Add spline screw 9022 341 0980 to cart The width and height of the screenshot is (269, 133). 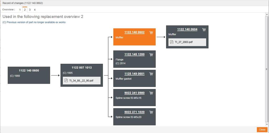[151, 93]
